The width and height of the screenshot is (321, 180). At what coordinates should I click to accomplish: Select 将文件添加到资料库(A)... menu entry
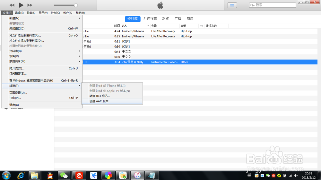pyautogui.click(x=42, y=36)
